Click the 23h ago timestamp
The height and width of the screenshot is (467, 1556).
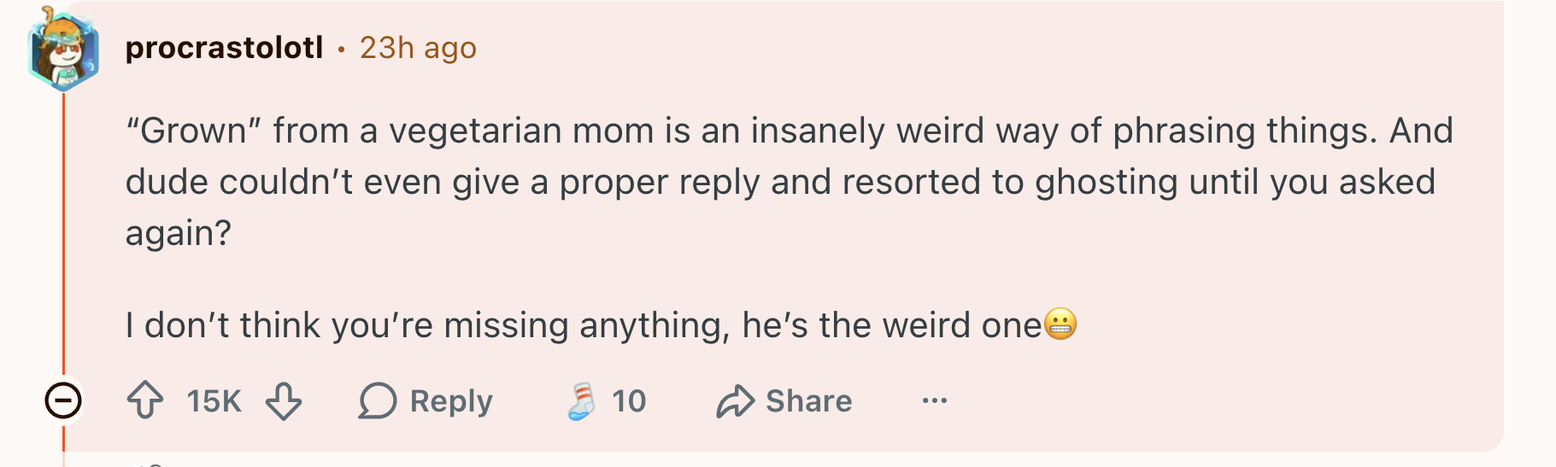point(418,48)
